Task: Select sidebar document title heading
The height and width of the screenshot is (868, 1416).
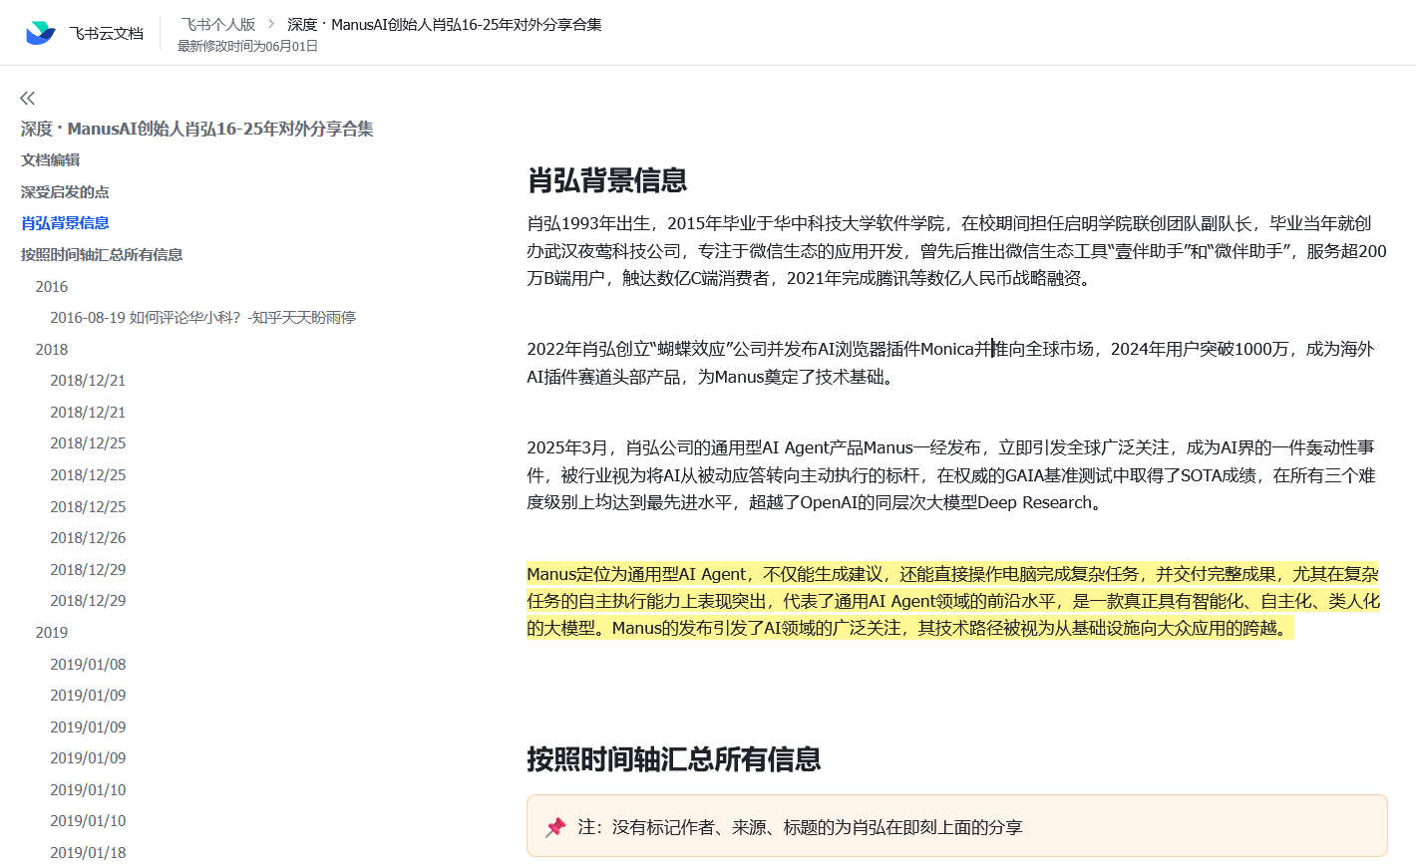Action: [x=197, y=129]
